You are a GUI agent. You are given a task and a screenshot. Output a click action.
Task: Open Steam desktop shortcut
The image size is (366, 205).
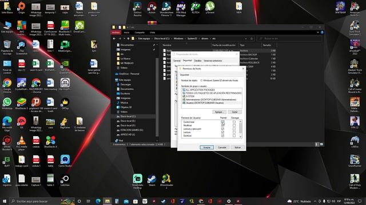(x=152, y=181)
